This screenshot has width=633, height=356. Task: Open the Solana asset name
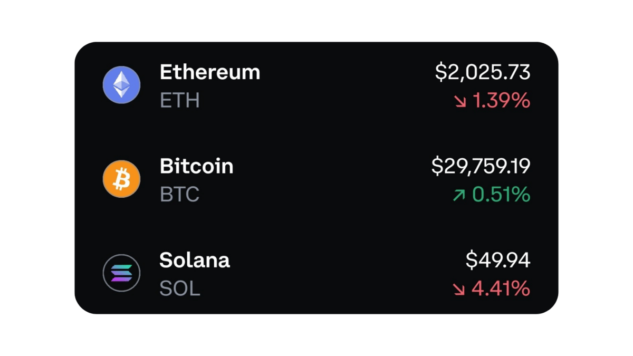(x=195, y=260)
